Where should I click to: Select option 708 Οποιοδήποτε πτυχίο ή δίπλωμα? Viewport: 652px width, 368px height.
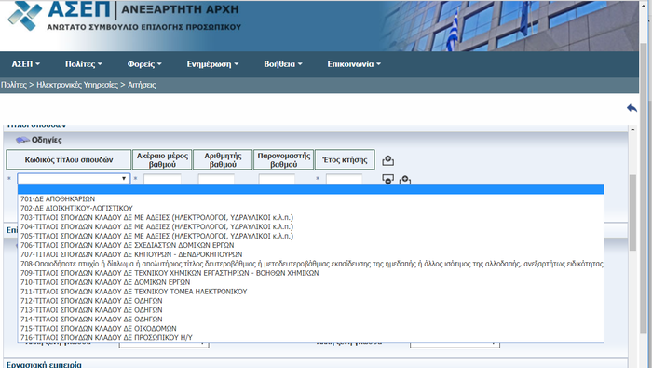point(311,264)
